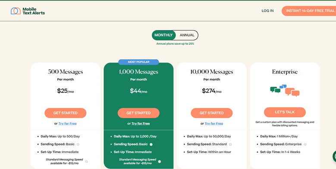This screenshot has height=169, width=336.
Task: Try the 1,000 Messages plan for free
Action: (x=141, y=123)
